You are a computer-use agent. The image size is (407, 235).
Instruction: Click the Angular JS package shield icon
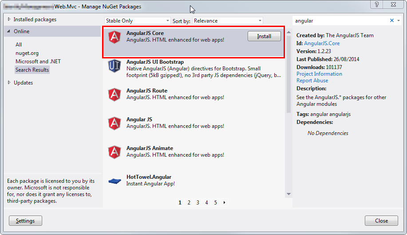click(115, 123)
